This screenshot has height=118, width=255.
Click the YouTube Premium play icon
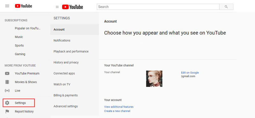pos(7,74)
